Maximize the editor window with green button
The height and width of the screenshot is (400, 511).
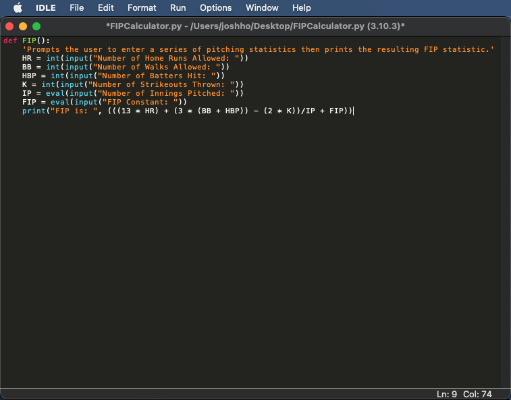[36, 26]
